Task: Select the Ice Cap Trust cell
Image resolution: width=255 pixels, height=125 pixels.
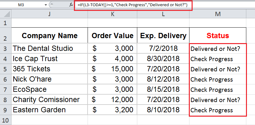Action: click(x=49, y=59)
